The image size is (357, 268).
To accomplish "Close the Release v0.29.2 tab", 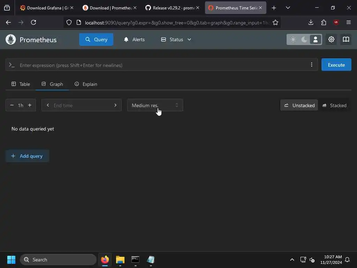I will click(x=198, y=8).
